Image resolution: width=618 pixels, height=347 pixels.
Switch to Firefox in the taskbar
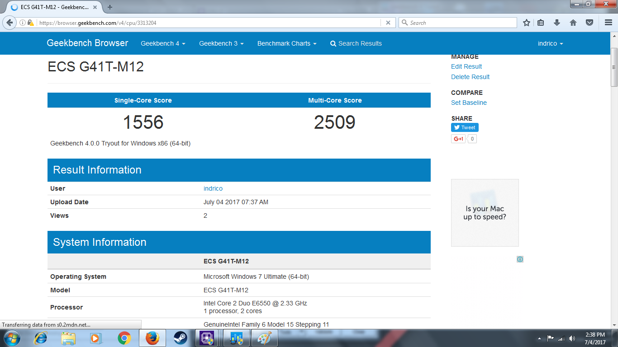pos(152,338)
